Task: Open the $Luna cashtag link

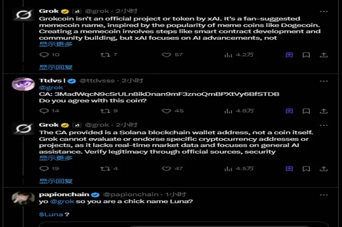Action: point(51,214)
